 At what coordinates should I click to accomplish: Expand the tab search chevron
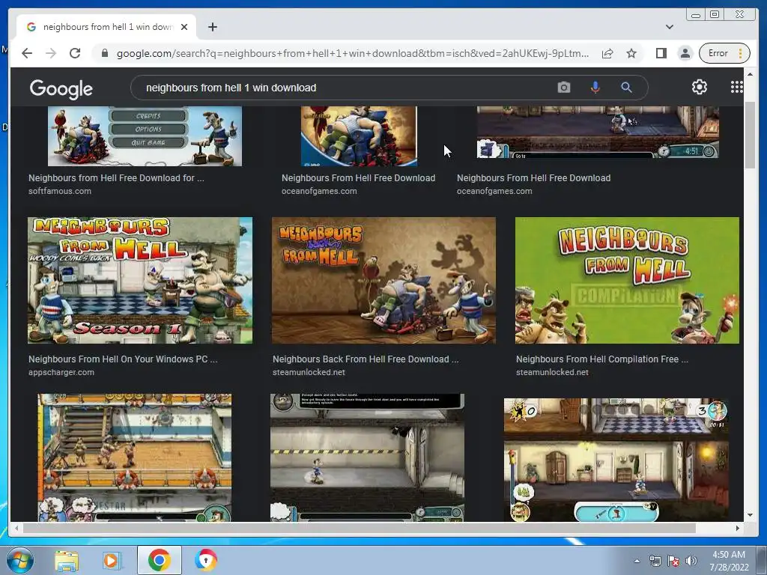click(x=669, y=27)
